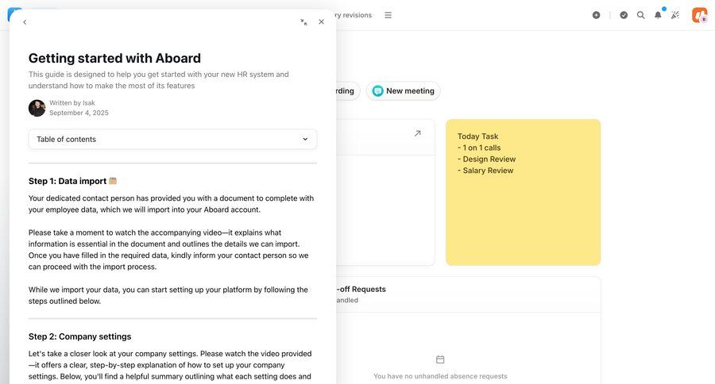Open search with the magnifier icon
The height and width of the screenshot is (384, 715).
(x=640, y=15)
